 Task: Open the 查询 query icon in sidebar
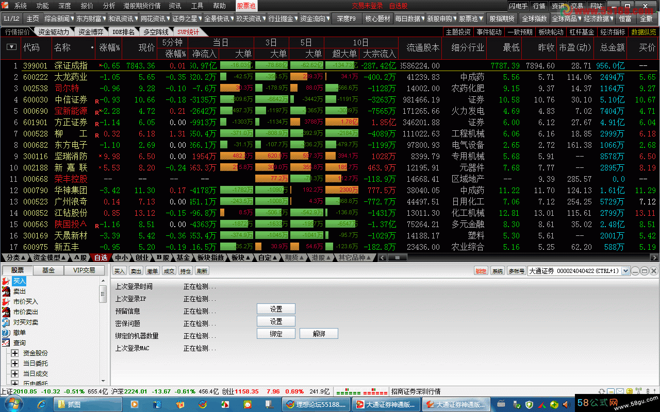(x=6, y=343)
